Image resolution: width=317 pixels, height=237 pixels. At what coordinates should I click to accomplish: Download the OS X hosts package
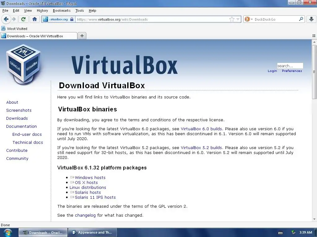(86, 183)
